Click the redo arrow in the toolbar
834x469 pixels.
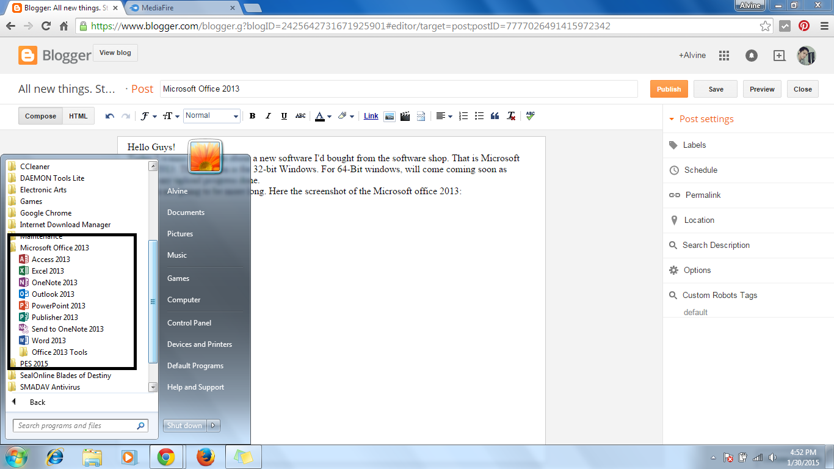coord(126,116)
